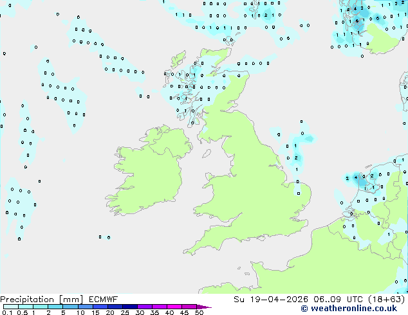This screenshot has width=408, height=315.
Task: Click the '(18+63)' forecast offset text
Action: coord(386,300)
